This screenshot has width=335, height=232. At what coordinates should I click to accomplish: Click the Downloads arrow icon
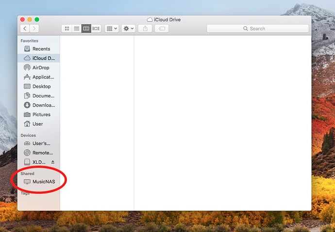coord(27,105)
